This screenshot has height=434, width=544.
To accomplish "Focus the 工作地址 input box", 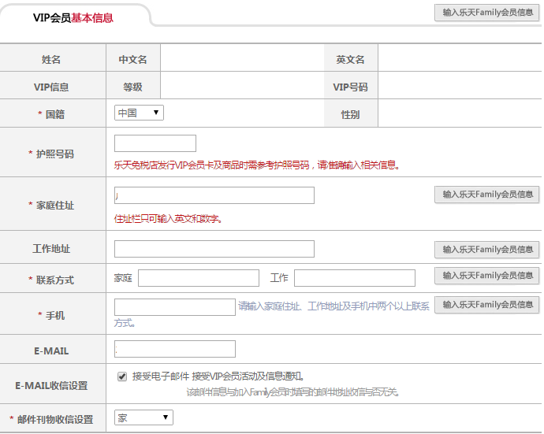I will (214, 249).
